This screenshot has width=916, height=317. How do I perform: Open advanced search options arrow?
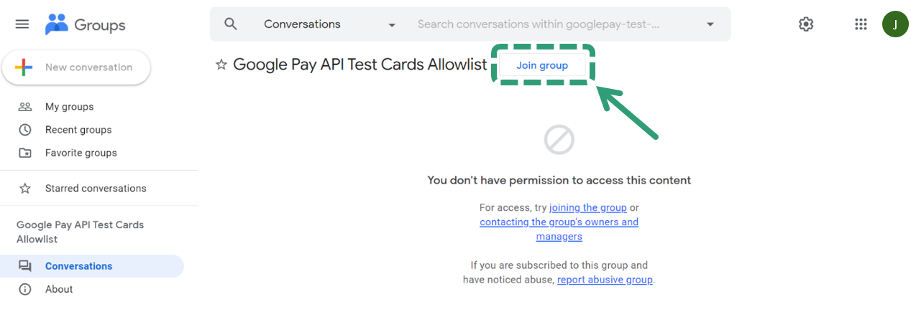pos(710,24)
